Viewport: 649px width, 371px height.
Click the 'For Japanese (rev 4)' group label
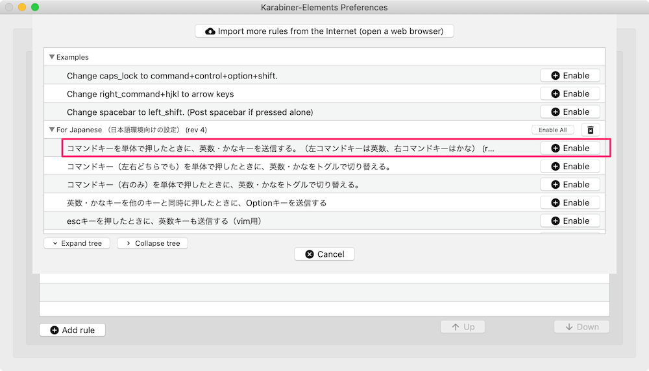click(x=132, y=130)
